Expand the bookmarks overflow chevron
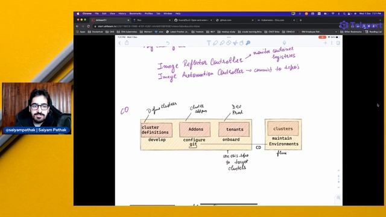 (336, 32)
